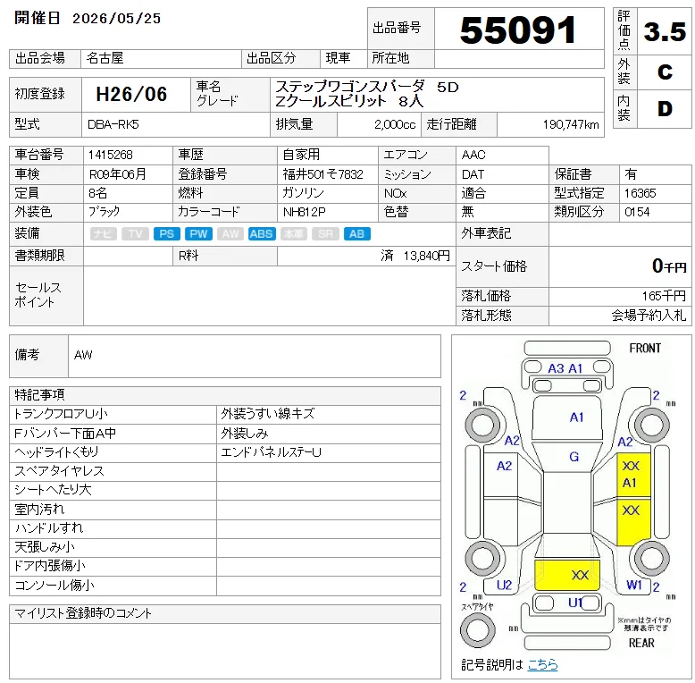
Task: Click the grade Zクールスピリット 8人
Action: pyautogui.click(x=349, y=102)
